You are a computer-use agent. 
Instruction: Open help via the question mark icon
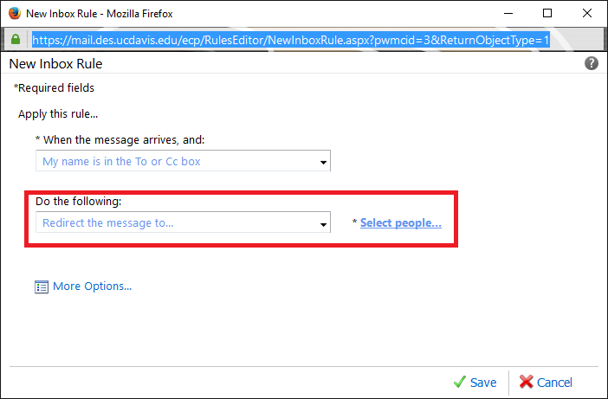(x=592, y=63)
